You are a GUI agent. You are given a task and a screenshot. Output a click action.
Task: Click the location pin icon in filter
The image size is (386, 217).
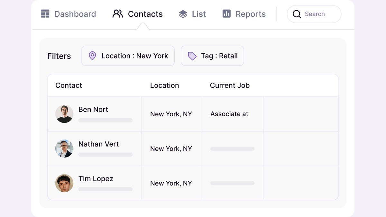pyautogui.click(x=92, y=56)
